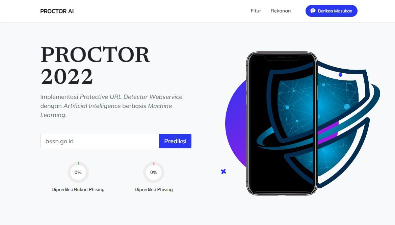Click the phone's front camera notch
The image size is (395, 225).
(x=282, y=58)
